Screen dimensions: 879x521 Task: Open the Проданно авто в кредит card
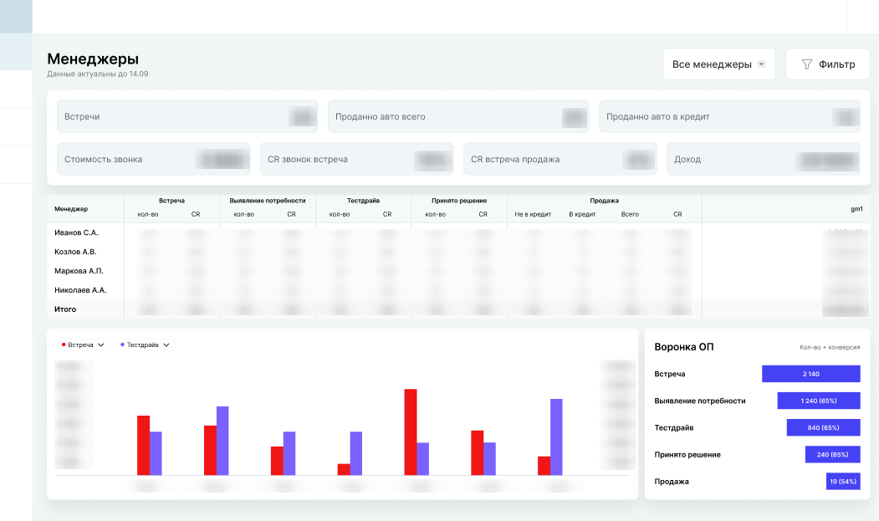pos(729,116)
